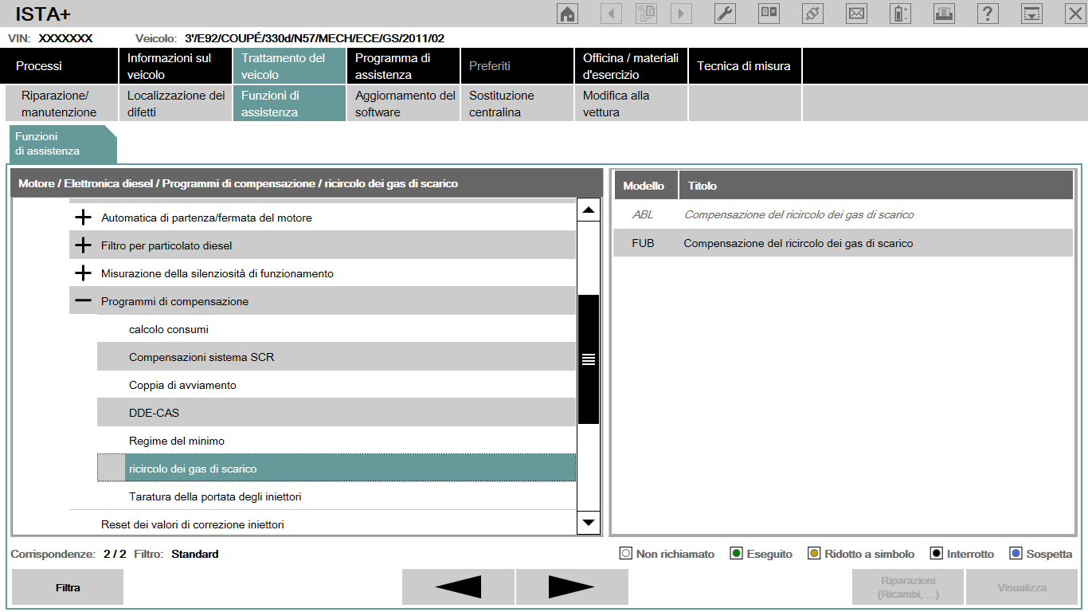Select Regime del minimo item
The width and height of the screenshot is (1088, 612).
pyautogui.click(x=336, y=441)
